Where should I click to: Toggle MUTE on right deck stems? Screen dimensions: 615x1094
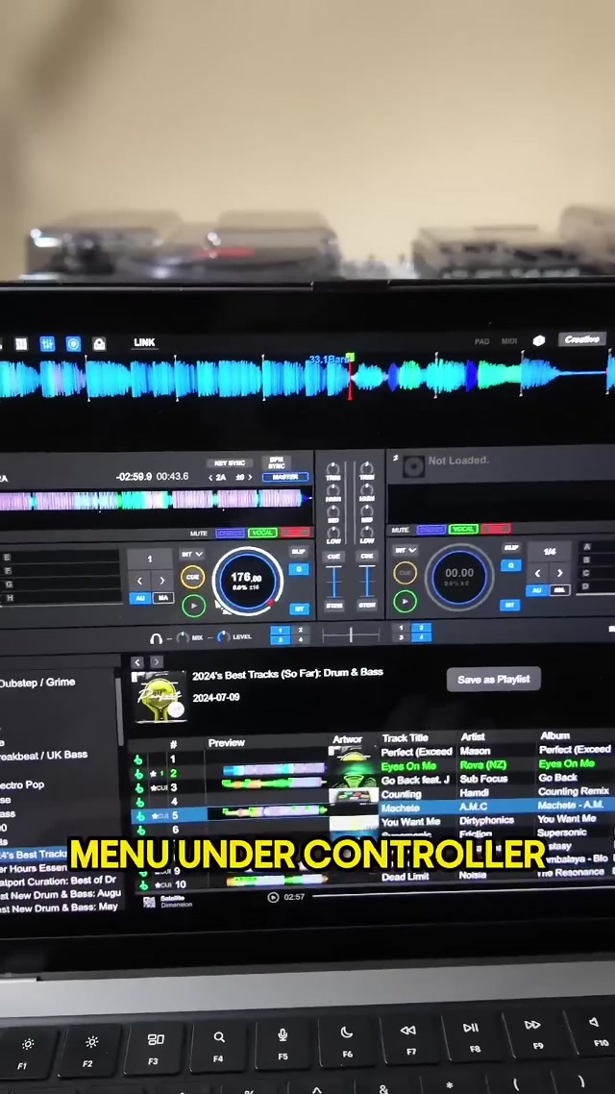pyautogui.click(x=402, y=530)
